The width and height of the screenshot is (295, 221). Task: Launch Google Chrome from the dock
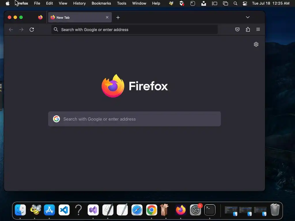(x=152, y=210)
